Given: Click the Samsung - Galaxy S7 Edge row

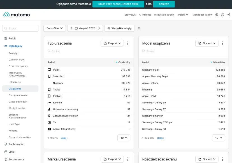Looking at the screenshot, I should [x=184, y=122].
